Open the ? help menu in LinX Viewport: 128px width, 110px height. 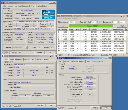pos(80,19)
